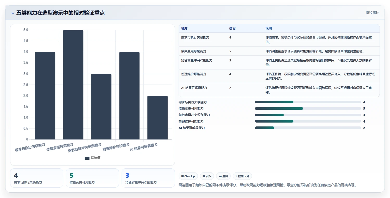Click the x-axis label AI 结果可解释能力
Viewport: 390px width, 198px height.
coord(144,147)
